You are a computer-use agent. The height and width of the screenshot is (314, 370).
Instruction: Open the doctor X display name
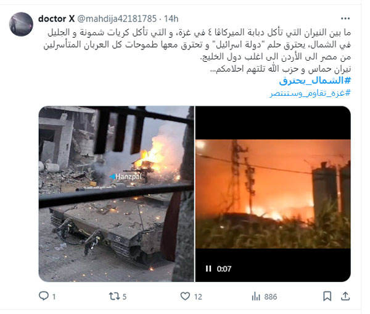(x=56, y=19)
